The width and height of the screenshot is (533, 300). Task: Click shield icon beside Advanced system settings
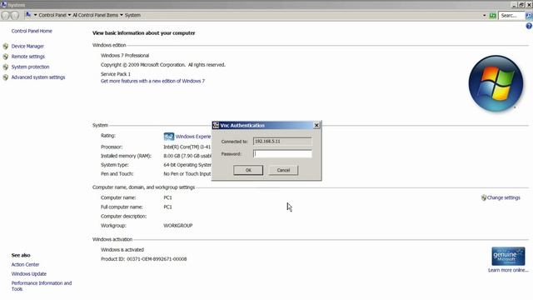[x=6, y=77]
